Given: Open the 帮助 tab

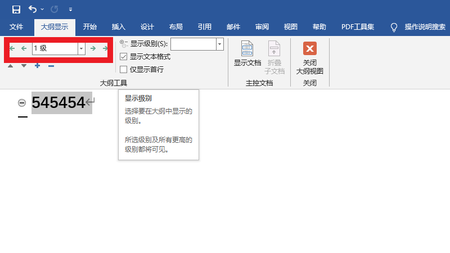Looking at the screenshot, I should coord(319,27).
